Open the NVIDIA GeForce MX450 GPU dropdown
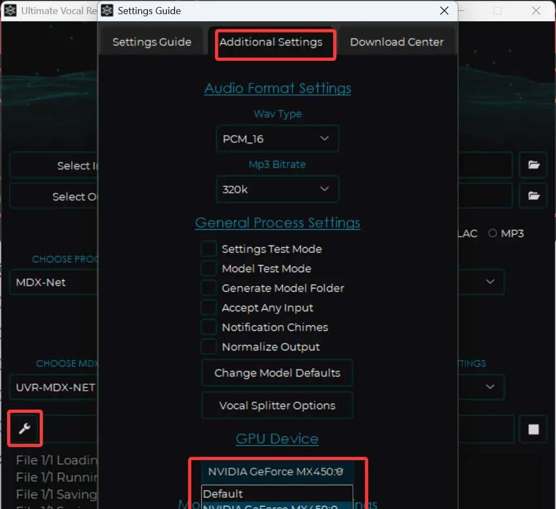Viewport: 556px width, 509px height. pos(277,472)
